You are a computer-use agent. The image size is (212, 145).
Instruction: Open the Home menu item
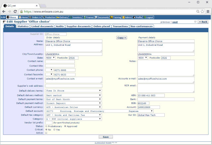23,17
